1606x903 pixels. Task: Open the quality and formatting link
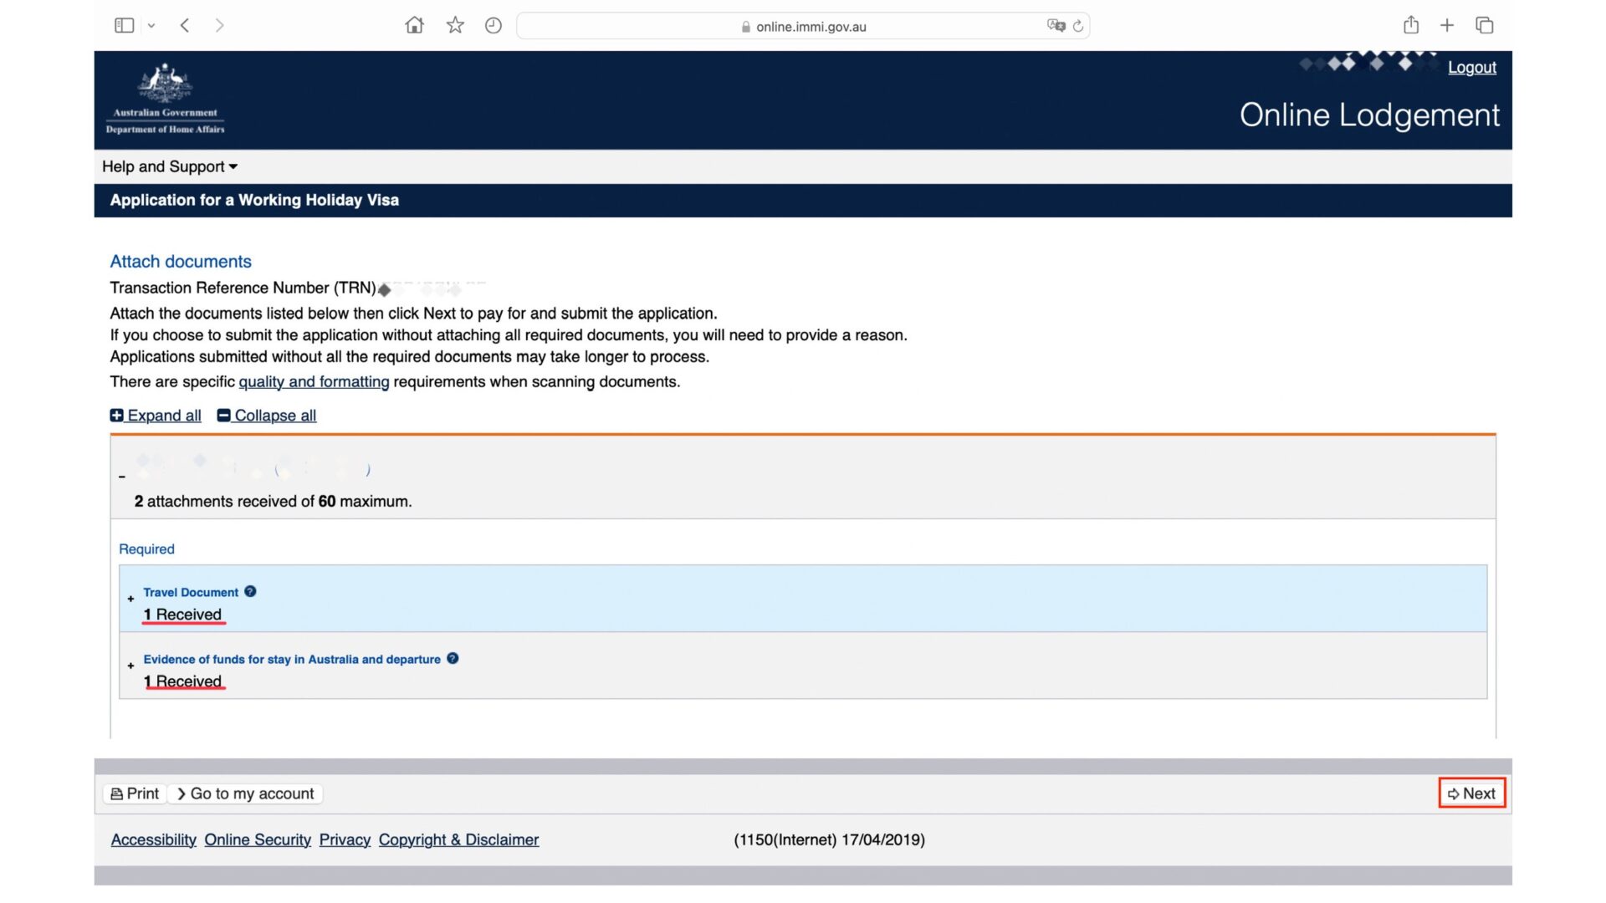[x=314, y=382]
